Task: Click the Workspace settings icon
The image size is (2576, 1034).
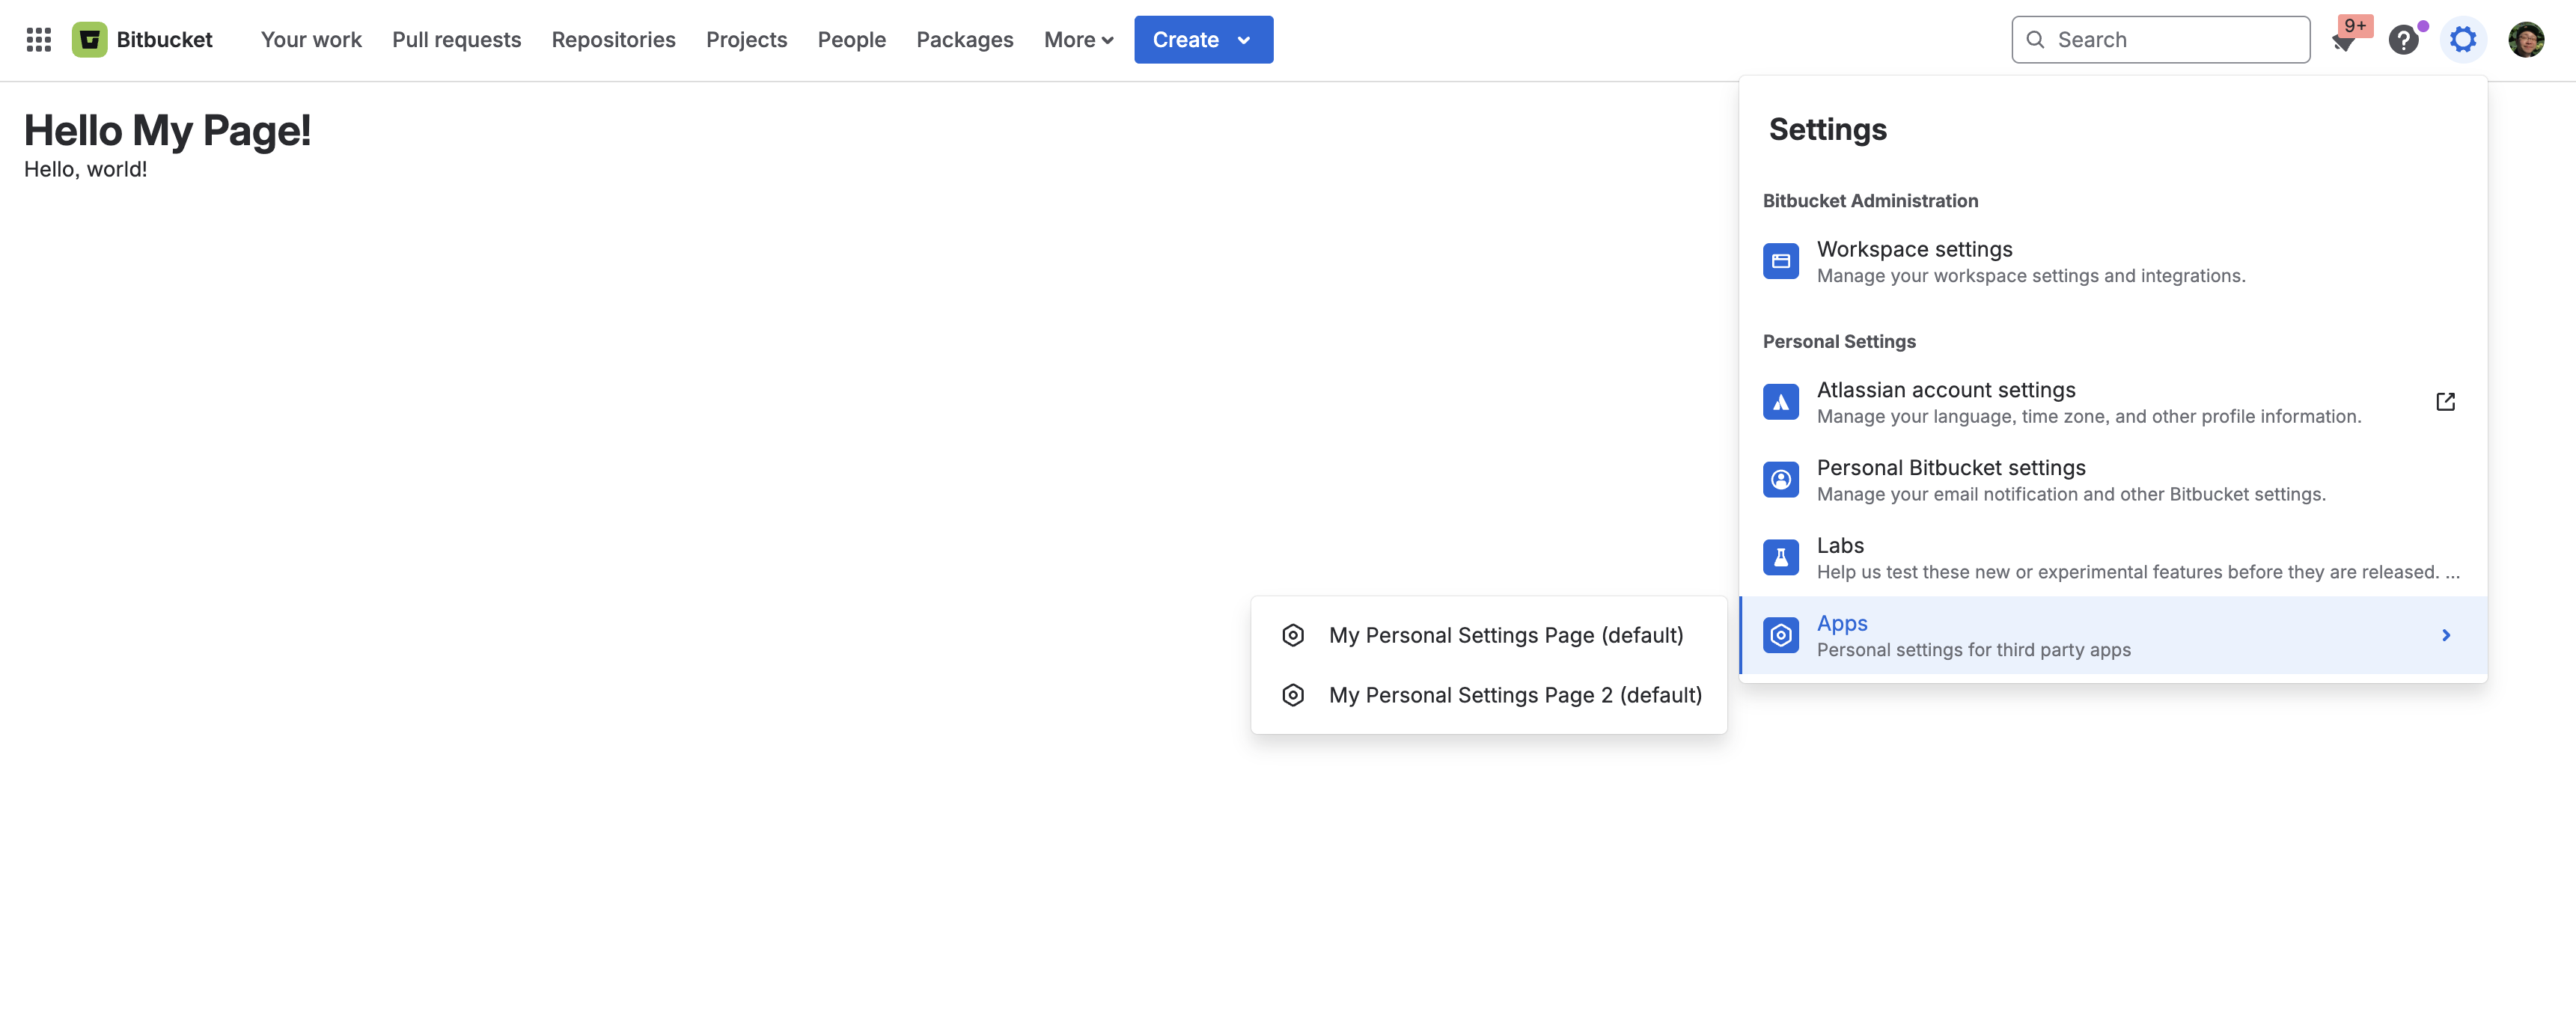Action: pyautogui.click(x=1781, y=260)
